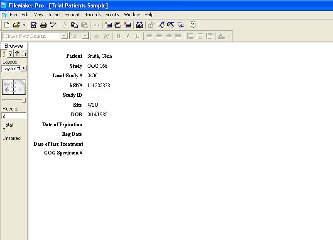The height and width of the screenshot is (240, 333).
Task: Print the current record
Action: pyautogui.click(x=43, y=25)
